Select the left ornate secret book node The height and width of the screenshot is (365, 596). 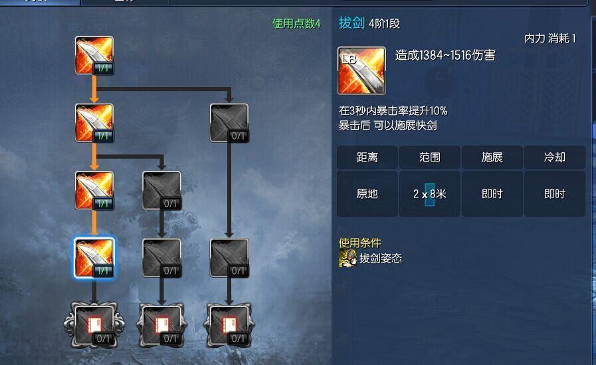click(94, 326)
